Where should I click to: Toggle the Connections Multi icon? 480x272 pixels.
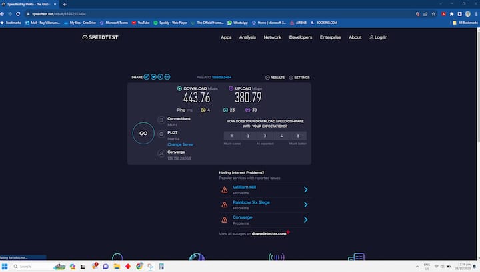(x=161, y=120)
